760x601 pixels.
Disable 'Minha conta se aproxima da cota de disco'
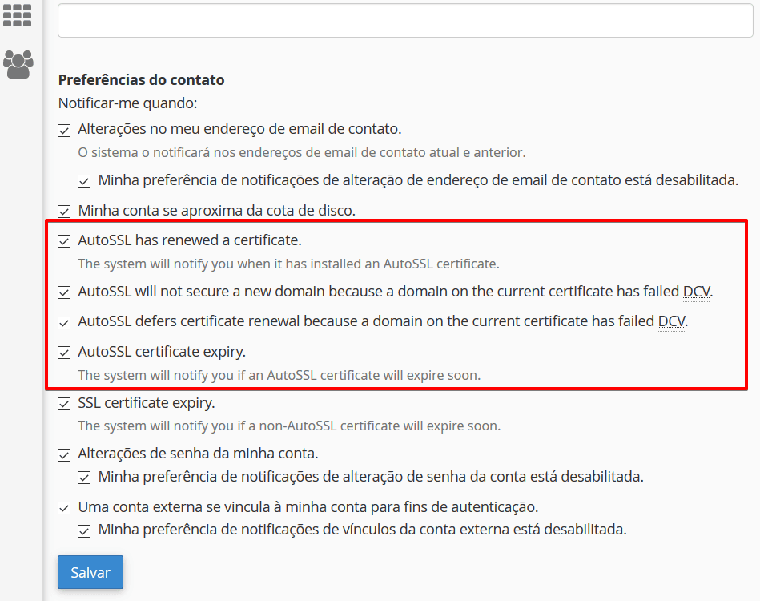pyautogui.click(x=64, y=211)
